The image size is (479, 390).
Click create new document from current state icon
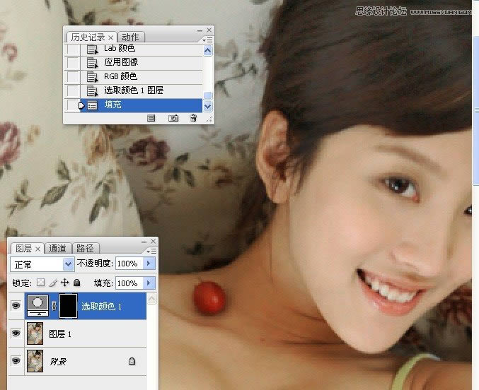tap(151, 119)
